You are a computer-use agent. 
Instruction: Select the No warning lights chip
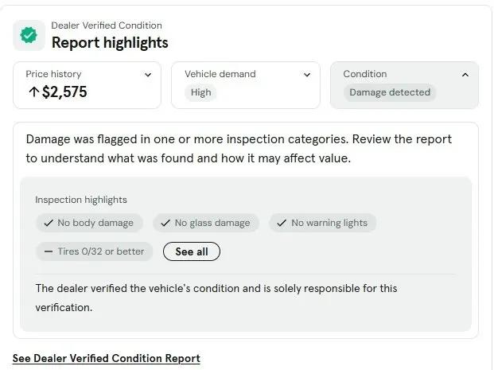point(323,223)
